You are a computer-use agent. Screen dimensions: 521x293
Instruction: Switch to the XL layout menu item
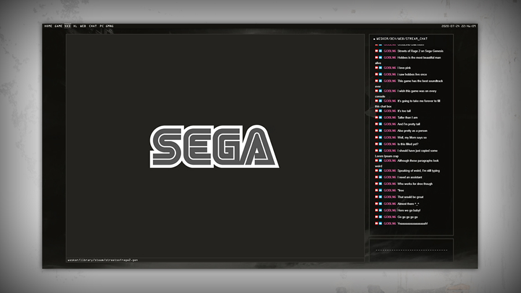point(75,26)
